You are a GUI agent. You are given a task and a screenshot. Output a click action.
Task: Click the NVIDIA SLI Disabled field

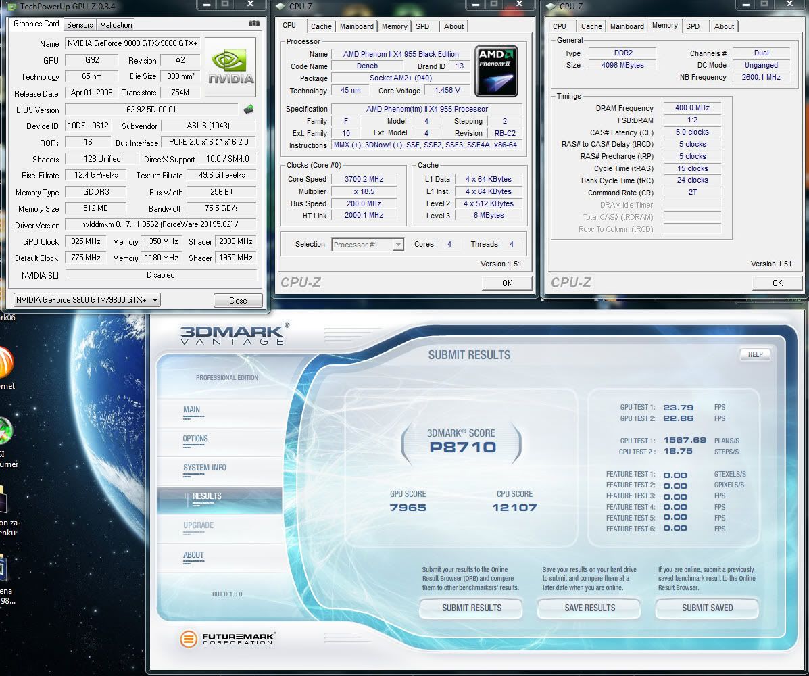tap(160, 275)
